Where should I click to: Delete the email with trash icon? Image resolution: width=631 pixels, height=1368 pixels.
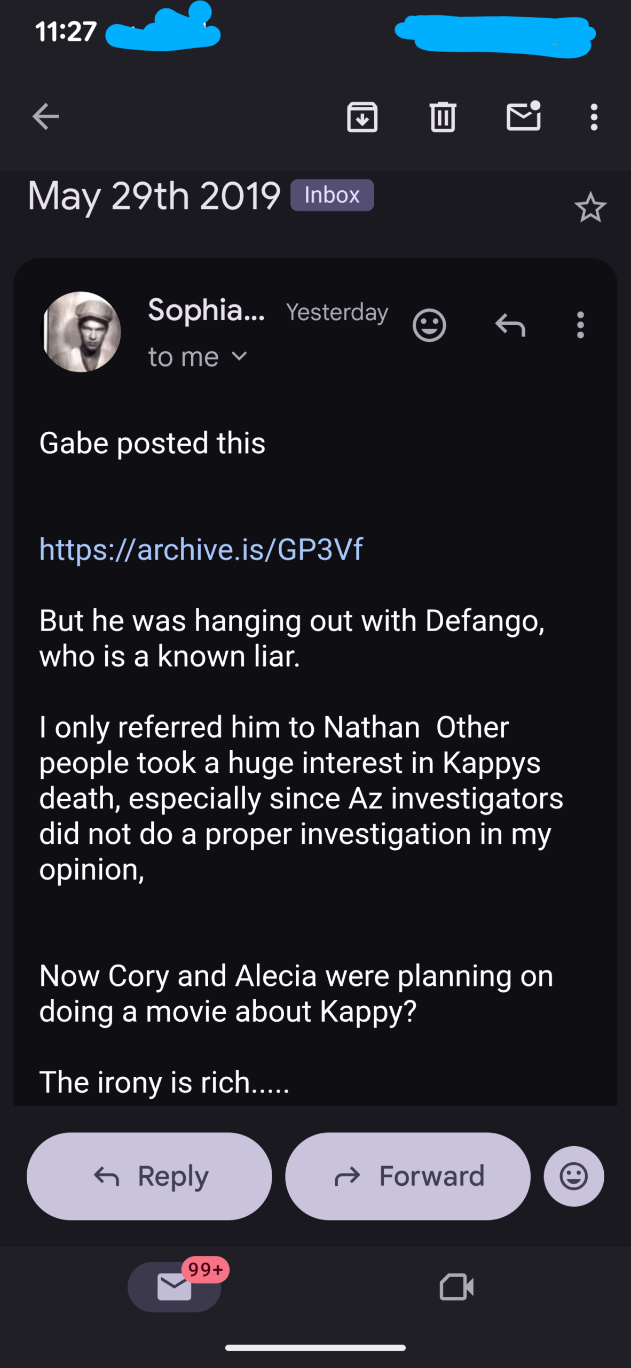pyautogui.click(x=443, y=117)
